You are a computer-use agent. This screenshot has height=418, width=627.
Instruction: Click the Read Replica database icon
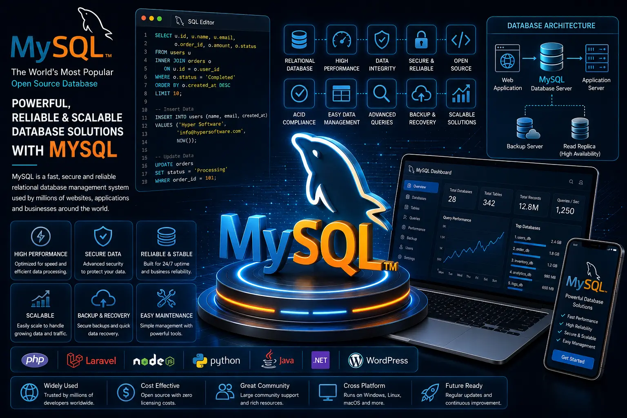coord(580,129)
